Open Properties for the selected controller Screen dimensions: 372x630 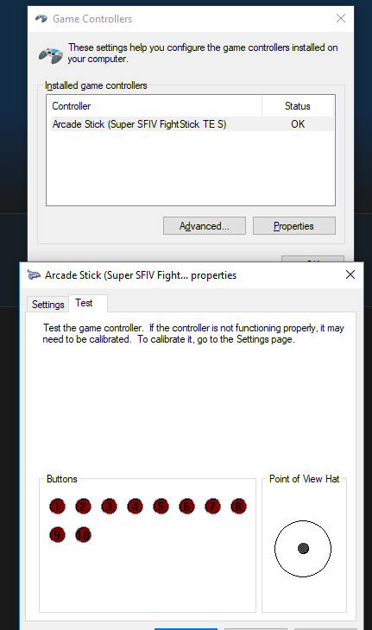[x=293, y=226]
